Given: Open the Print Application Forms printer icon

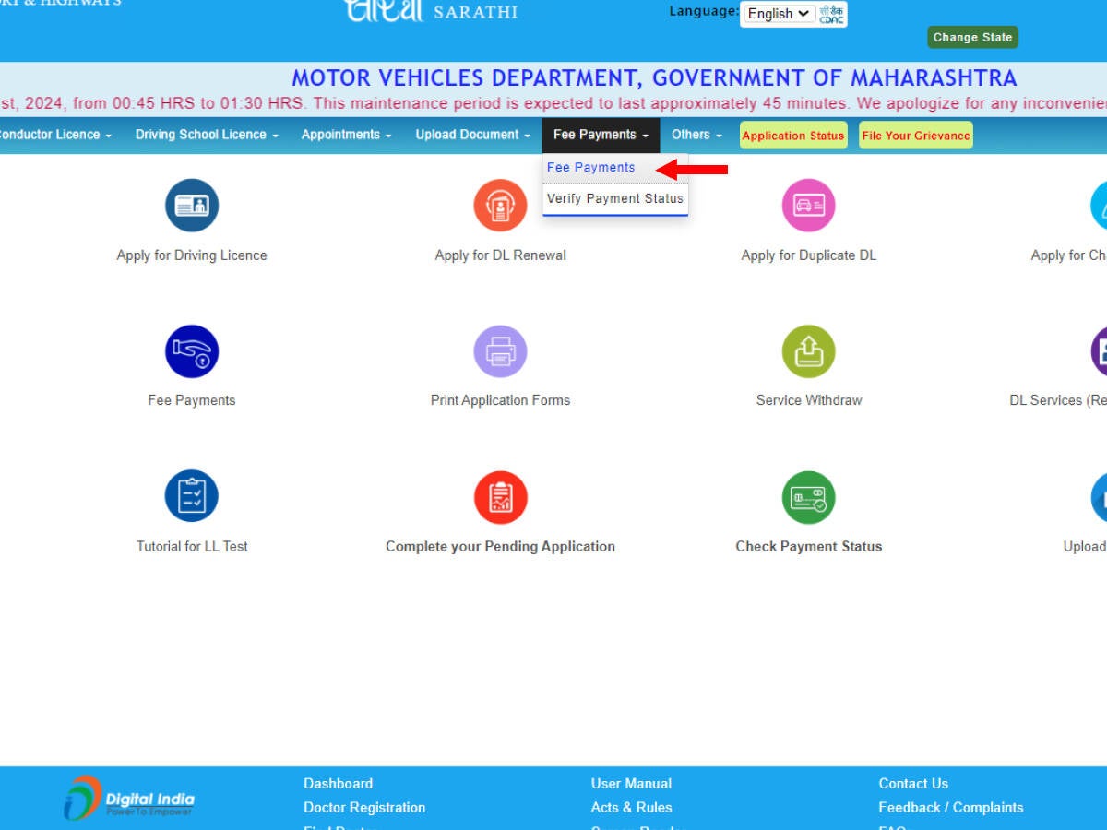Looking at the screenshot, I should click(x=500, y=351).
